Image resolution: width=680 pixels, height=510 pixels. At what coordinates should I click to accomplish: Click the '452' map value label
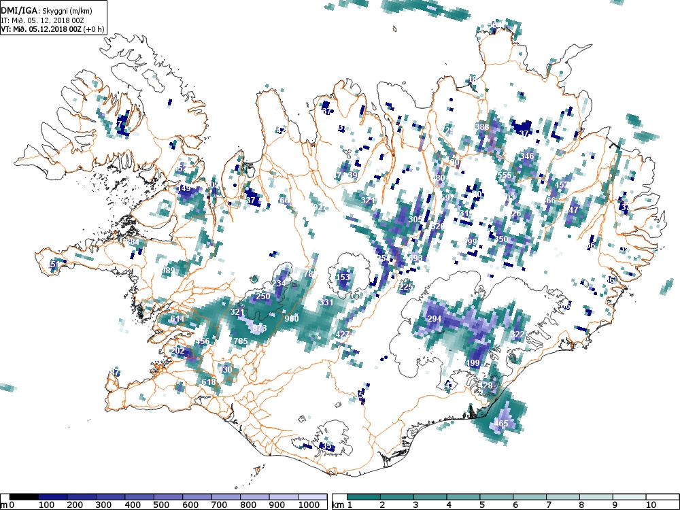(x=562, y=184)
